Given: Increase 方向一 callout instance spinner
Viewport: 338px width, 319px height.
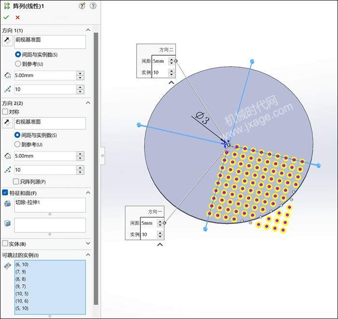Looking at the screenshot, I should 160,232.
